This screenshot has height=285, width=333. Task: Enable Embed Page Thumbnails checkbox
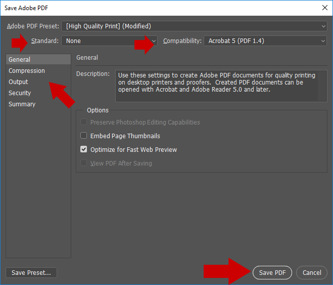click(x=84, y=136)
